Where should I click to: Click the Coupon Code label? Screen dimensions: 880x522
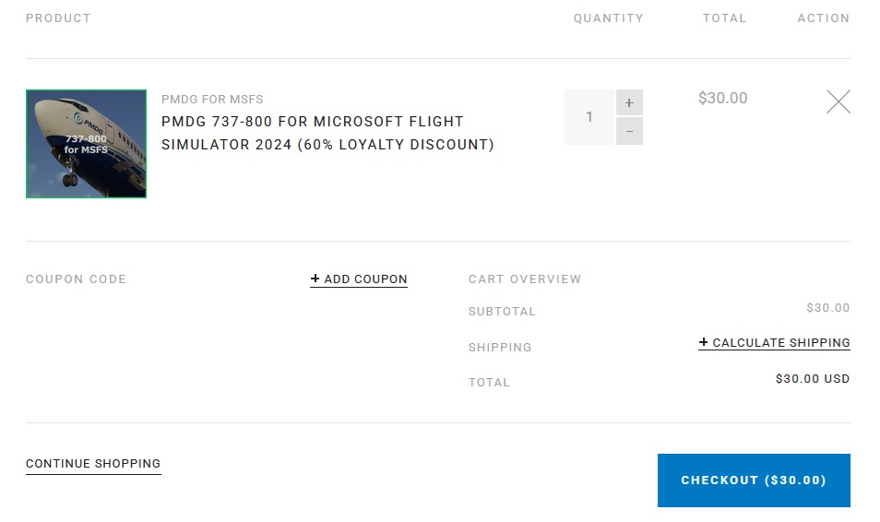76,279
